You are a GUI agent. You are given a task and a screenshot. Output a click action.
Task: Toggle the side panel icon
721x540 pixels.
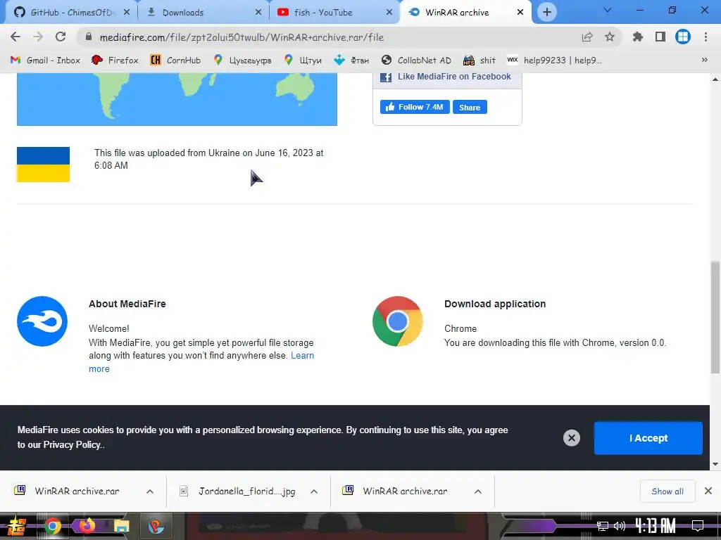660,37
